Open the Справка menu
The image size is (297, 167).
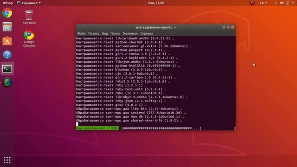coord(147,33)
